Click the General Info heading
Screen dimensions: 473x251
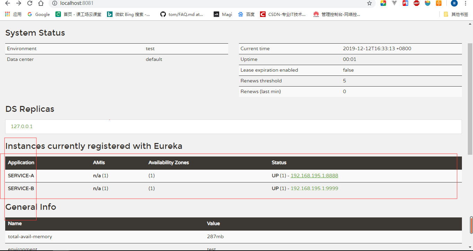click(x=31, y=207)
